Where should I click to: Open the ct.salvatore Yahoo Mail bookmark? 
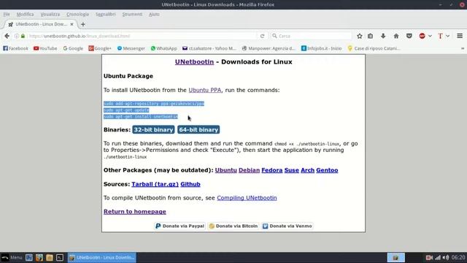[x=209, y=48]
